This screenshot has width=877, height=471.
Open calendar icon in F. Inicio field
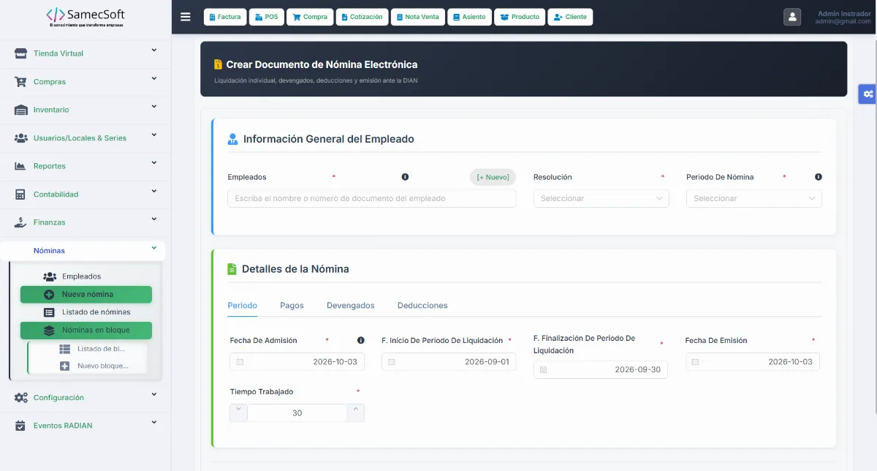(x=392, y=362)
